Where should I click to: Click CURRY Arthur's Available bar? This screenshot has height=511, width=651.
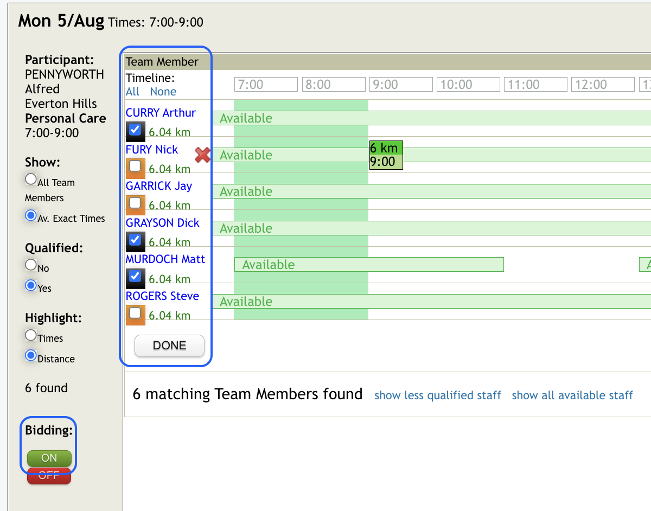(x=431, y=118)
